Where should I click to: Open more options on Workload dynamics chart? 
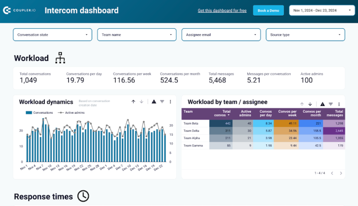(x=170, y=102)
